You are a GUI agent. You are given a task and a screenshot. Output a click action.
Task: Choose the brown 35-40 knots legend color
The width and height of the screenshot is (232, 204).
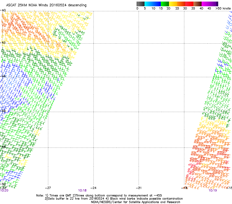point(198,4)
